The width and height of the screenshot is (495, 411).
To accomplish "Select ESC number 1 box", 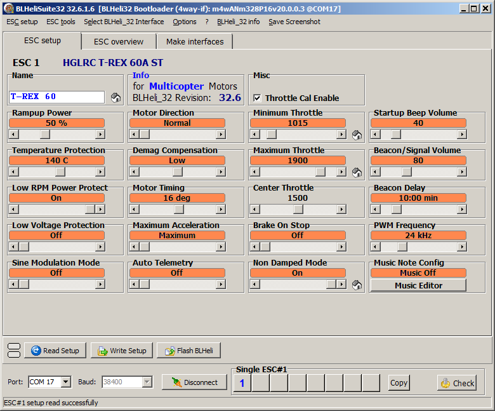I will [x=242, y=383].
